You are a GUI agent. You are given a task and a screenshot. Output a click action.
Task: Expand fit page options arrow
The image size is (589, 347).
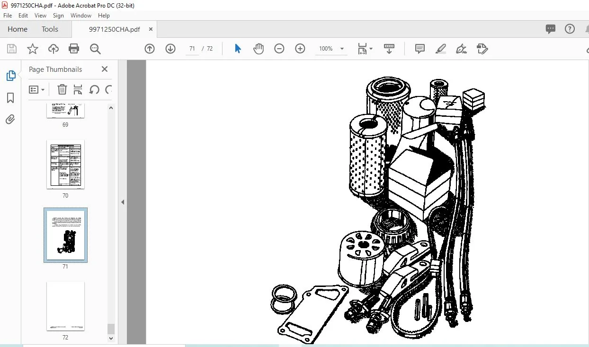pos(371,49)
